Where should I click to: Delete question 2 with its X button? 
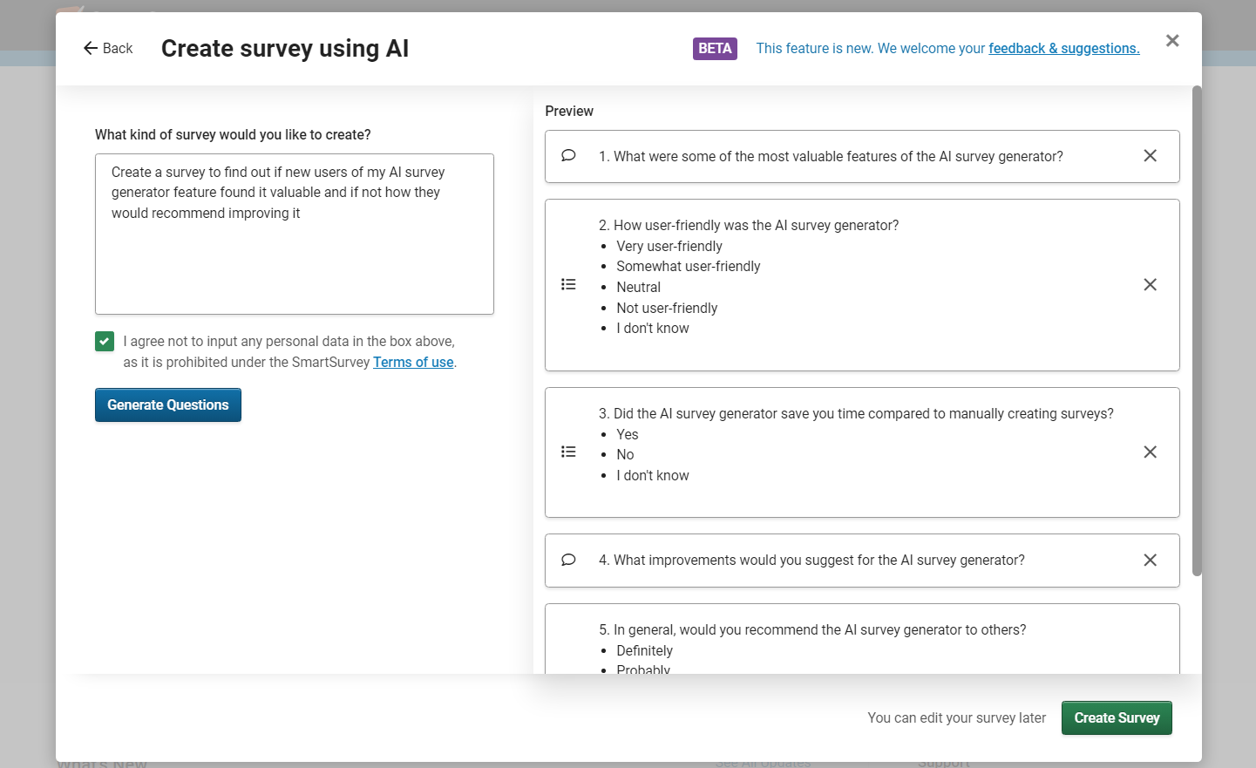pos(1150,284)
